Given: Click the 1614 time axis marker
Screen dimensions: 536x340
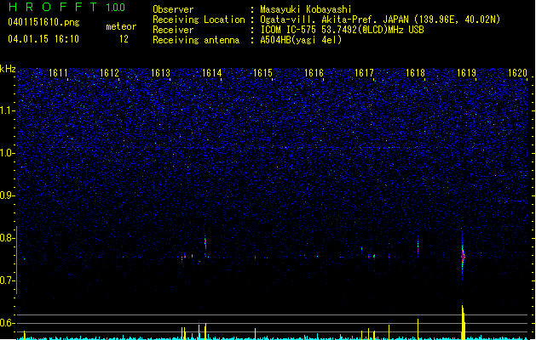Looking at the screenshot, I should (x=211, y=73).
